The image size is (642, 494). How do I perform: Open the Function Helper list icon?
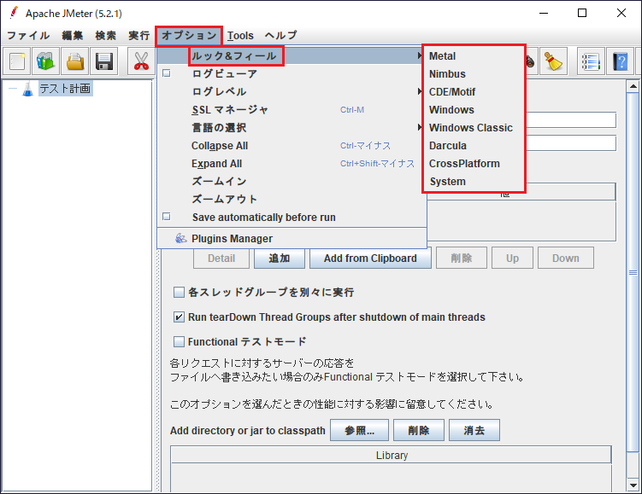591,61
